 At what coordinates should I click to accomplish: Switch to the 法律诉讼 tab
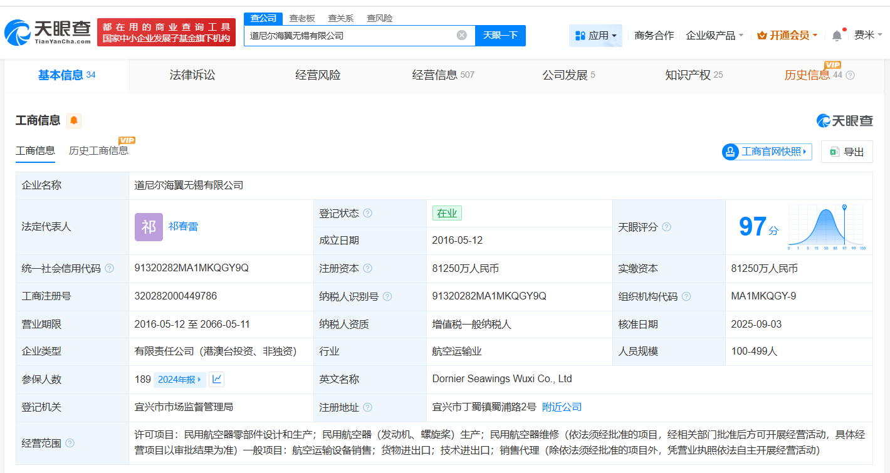coord(192,75)
